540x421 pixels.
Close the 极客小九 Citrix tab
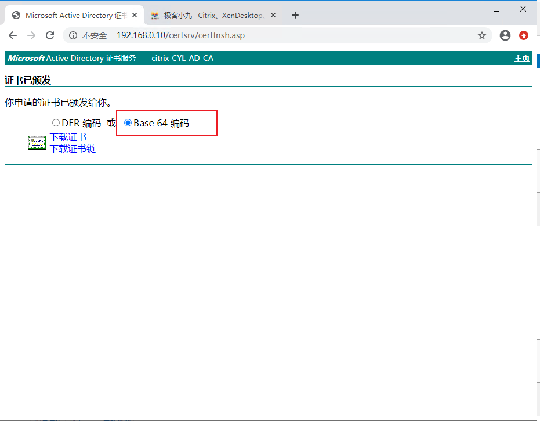274,16
